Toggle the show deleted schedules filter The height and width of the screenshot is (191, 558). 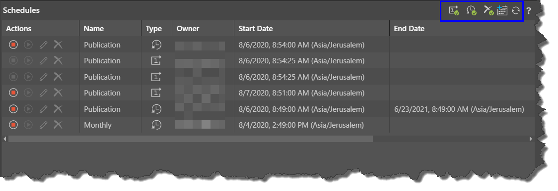point(488,11)
